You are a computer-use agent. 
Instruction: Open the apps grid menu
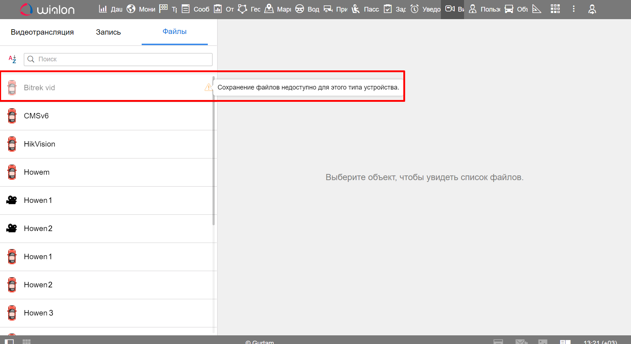tap(555, 9)
